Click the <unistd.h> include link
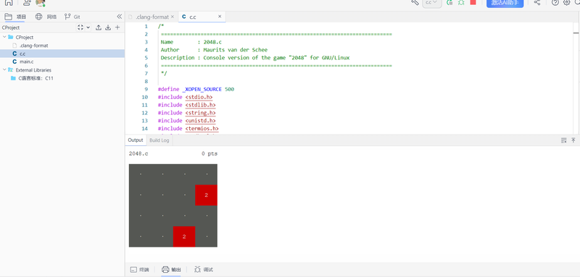Image resolution: width=580 pixels, height=277 pixels. click(201, 121)
